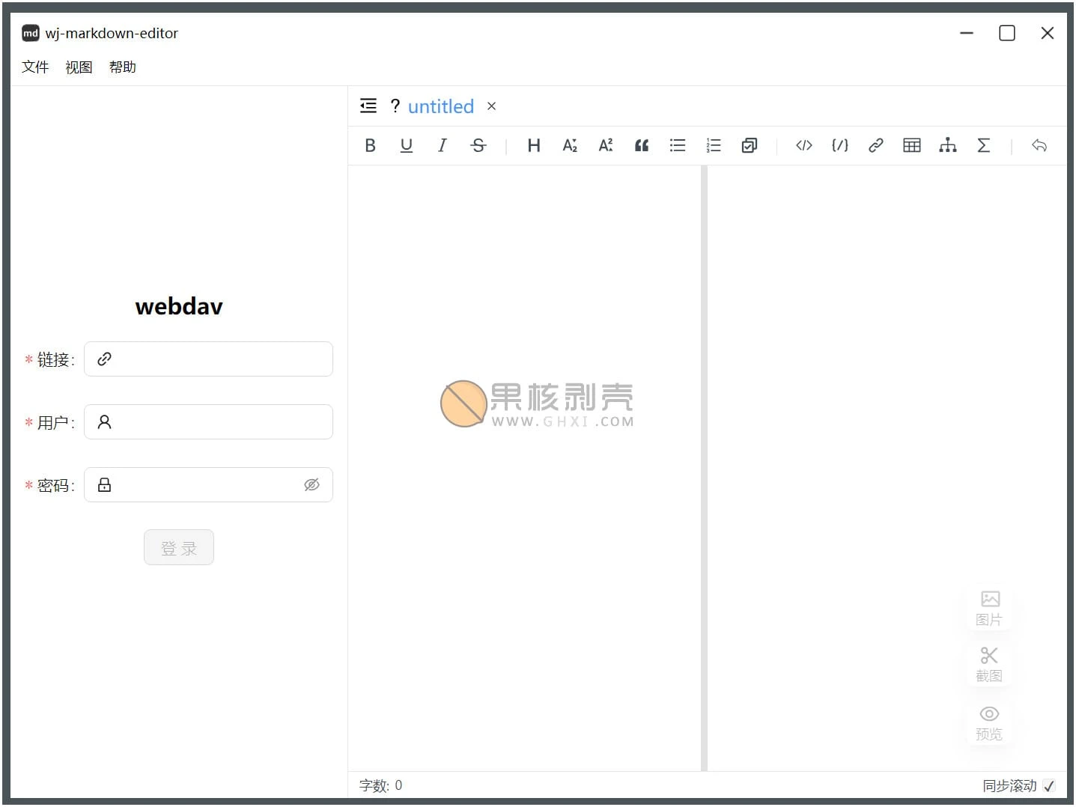Insert a math formula with sigma icon
Viewport: 1076px width, 807px height.
point(984,146)
